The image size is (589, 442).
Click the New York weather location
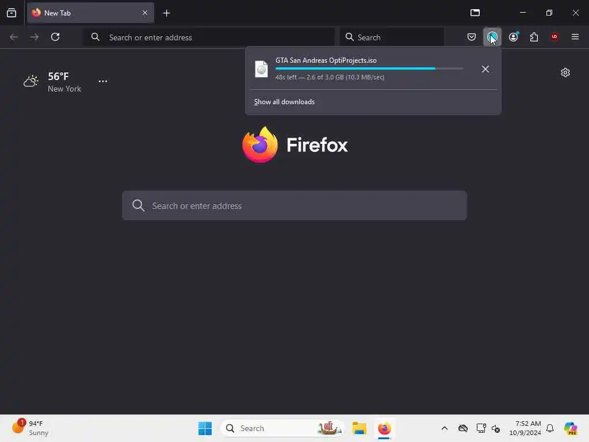[64, 89]
